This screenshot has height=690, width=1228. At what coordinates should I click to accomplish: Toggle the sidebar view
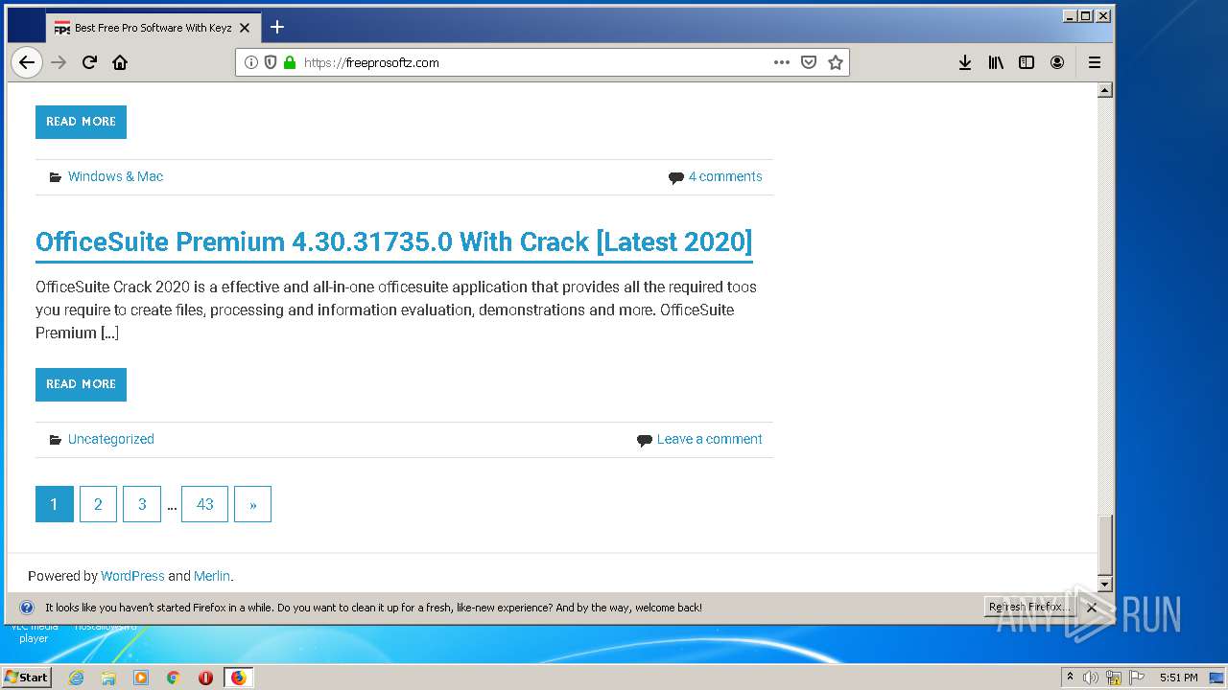point(1027,62)
